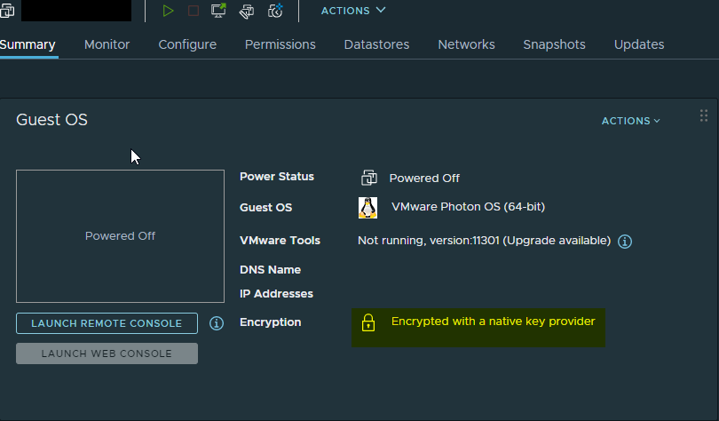Click the Launch Remote Console button

107,323
